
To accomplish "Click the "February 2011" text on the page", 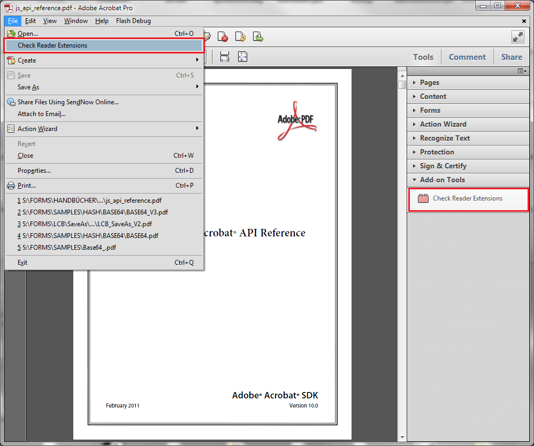I will coord(123,405).
